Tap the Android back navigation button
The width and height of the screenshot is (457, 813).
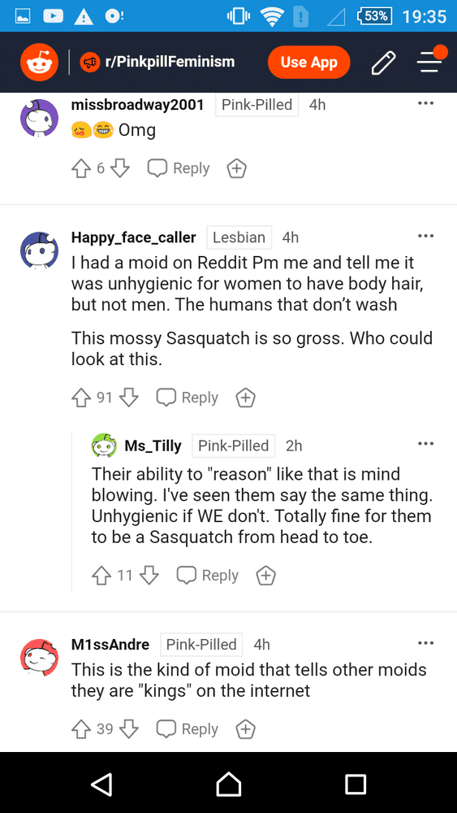[x=101, y=783]
